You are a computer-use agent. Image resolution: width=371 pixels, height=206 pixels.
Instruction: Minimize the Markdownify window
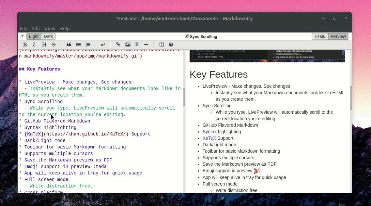[323, 19]
